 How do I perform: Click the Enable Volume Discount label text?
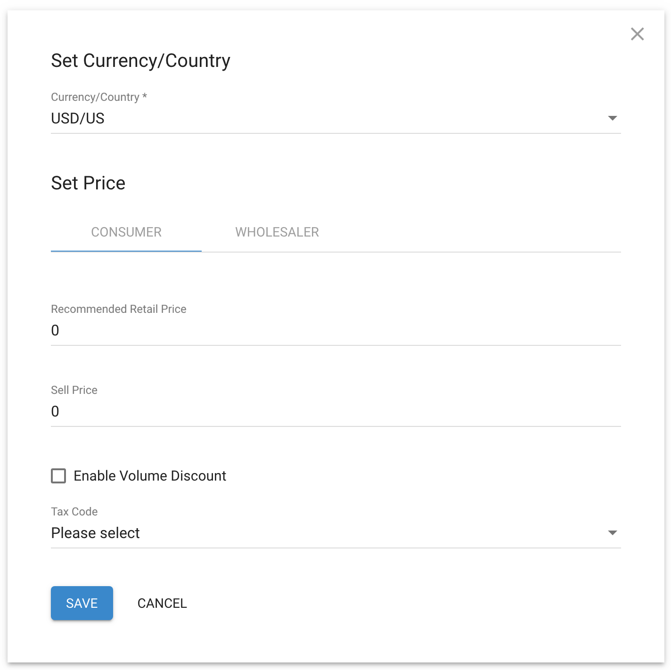point(150,476)
